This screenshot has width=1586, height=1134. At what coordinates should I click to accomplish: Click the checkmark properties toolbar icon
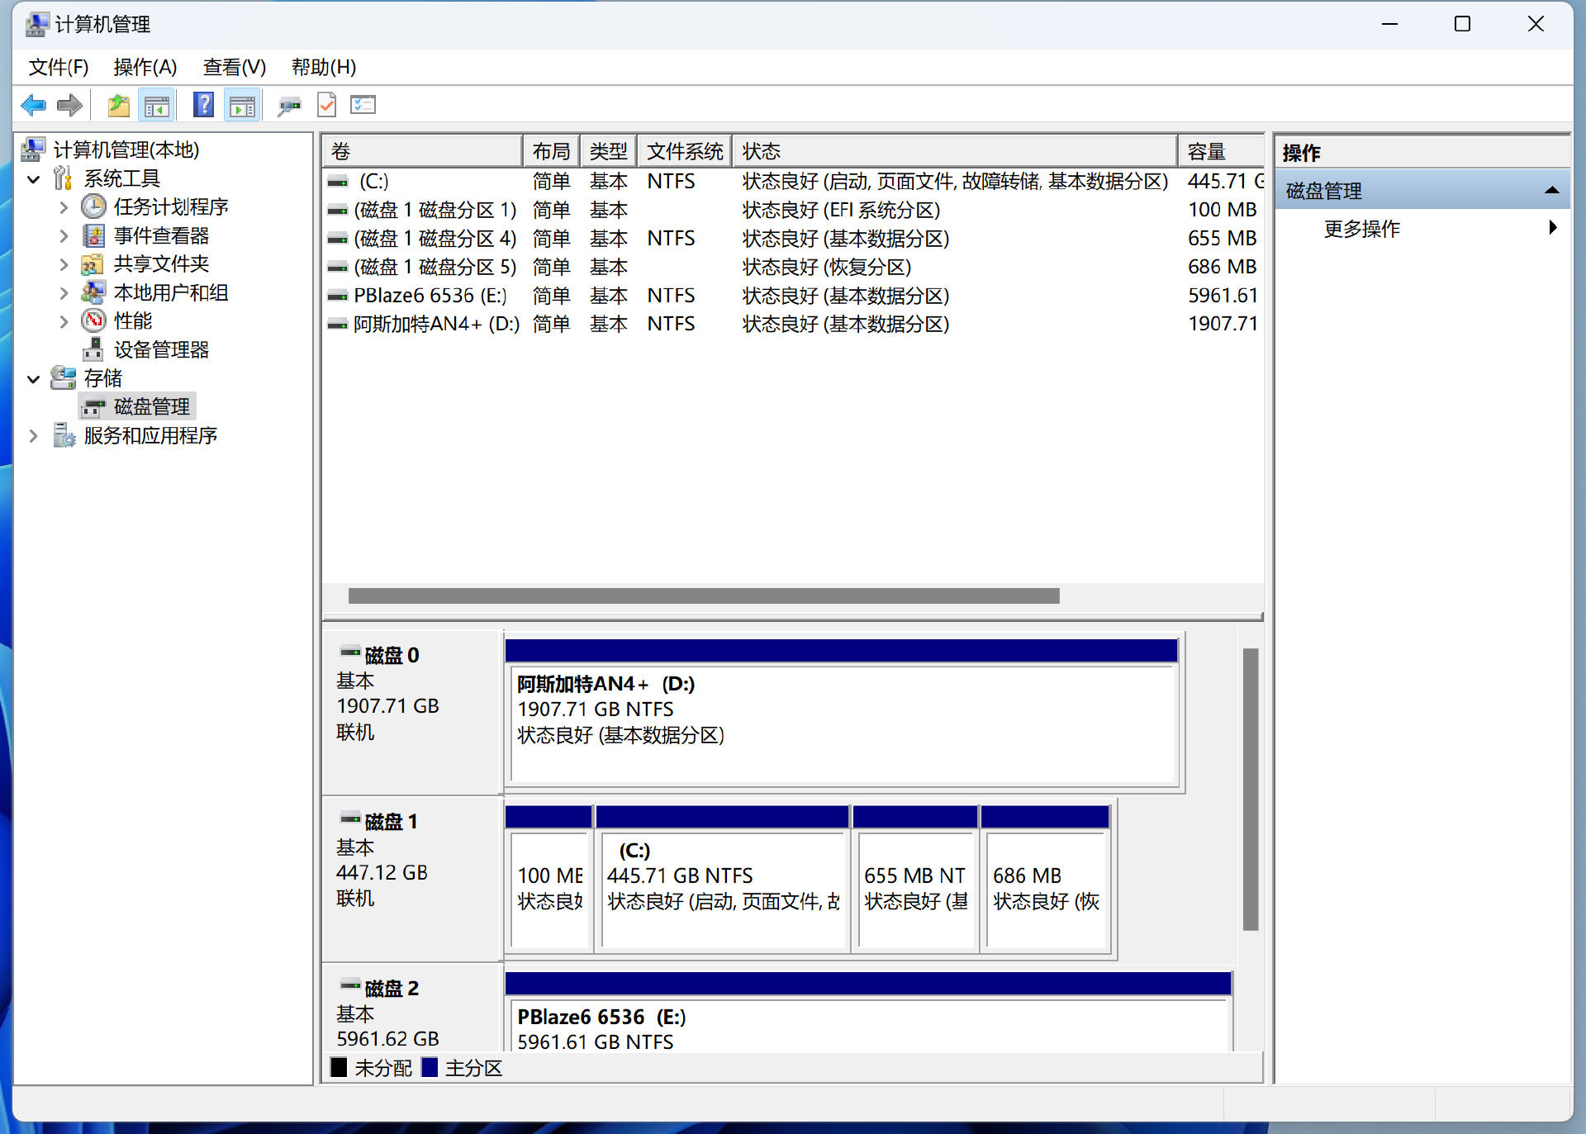pos(327,105)
